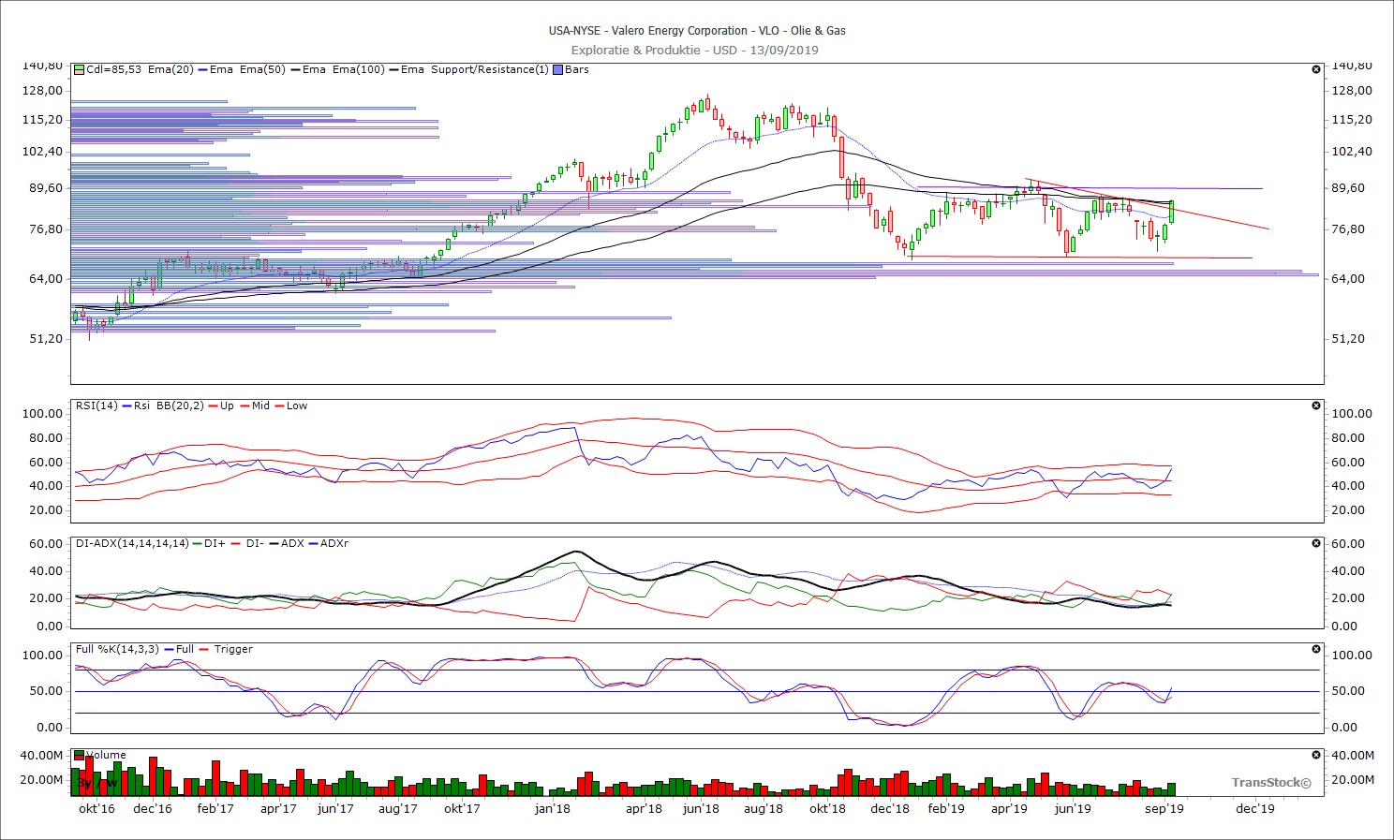This screenshot has height=840, width=1394.
Task: Select the Bars legend label
Action: 577,69
